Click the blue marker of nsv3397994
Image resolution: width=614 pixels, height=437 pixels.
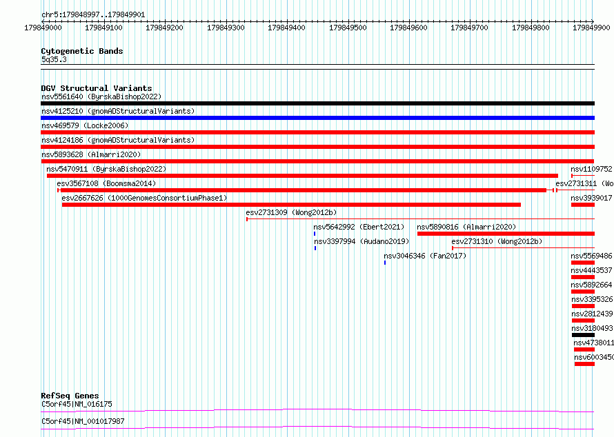coord(315,248)
